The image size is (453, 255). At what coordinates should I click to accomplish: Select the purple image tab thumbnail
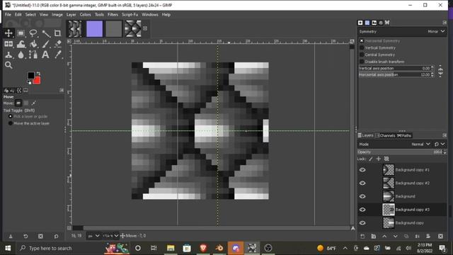coord(94,28)
